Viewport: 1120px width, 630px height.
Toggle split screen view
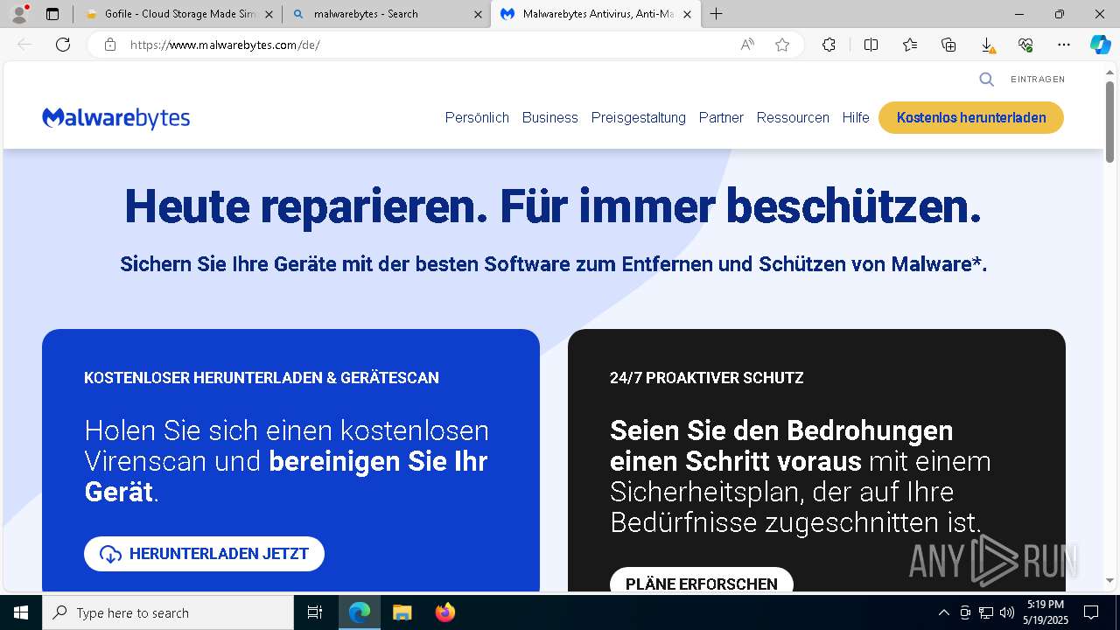[871, 45]
